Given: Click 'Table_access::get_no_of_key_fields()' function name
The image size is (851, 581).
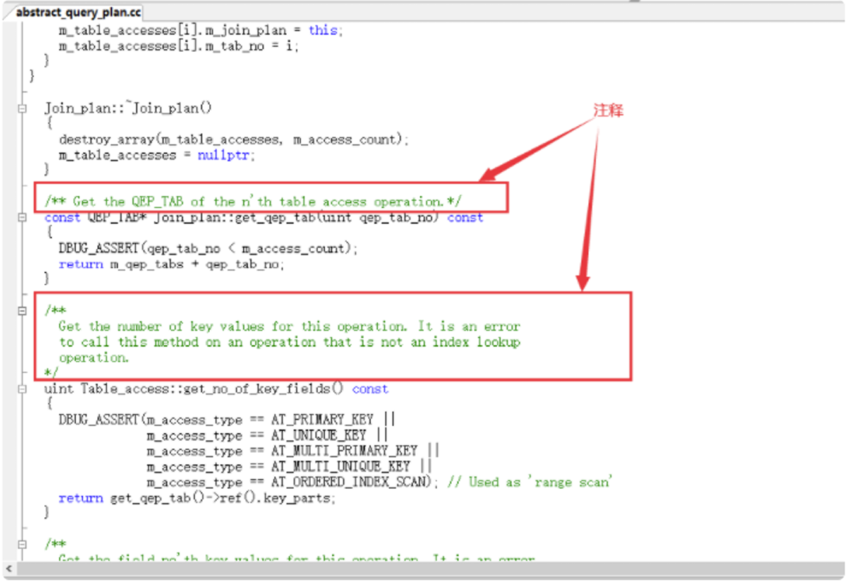Looking at the screenshot, I should (x=212, y=389).
